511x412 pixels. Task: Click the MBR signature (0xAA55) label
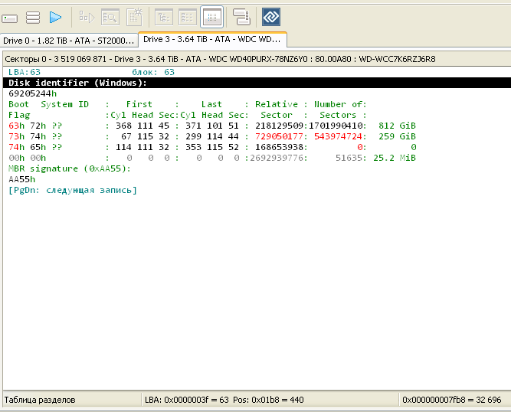click(x=70, y=168)
